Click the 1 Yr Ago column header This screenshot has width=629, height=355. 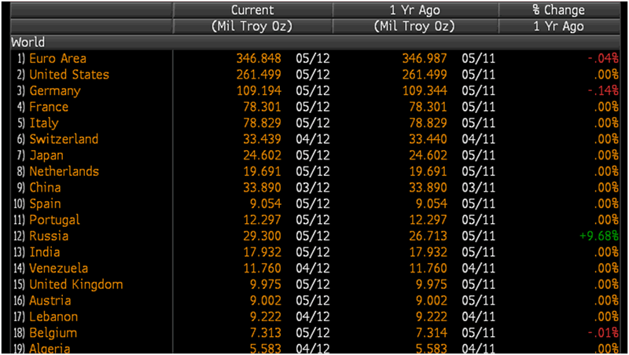[415, 10]
